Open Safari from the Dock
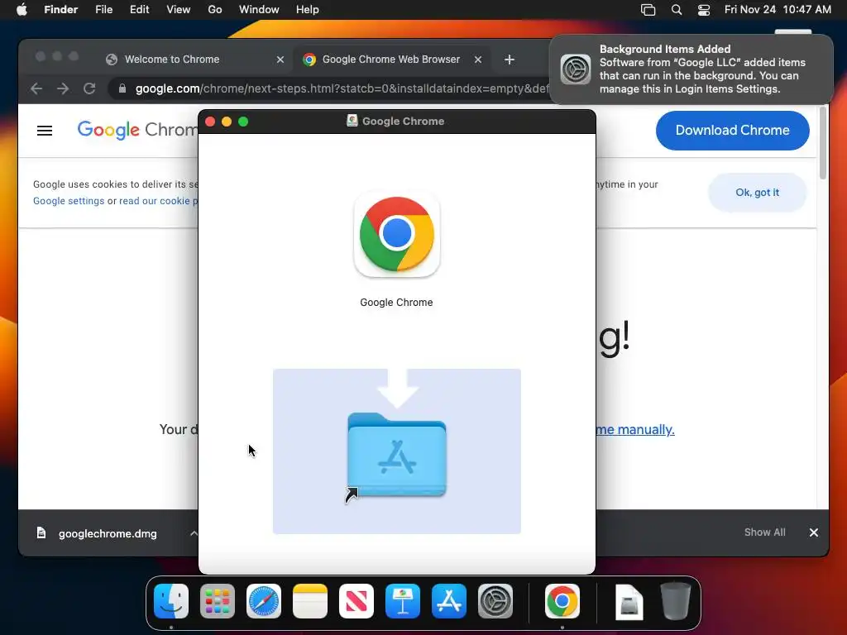The image size is (847, 635). click(264, 601)
